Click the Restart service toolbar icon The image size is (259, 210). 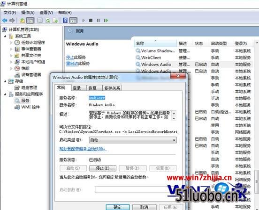106,21
